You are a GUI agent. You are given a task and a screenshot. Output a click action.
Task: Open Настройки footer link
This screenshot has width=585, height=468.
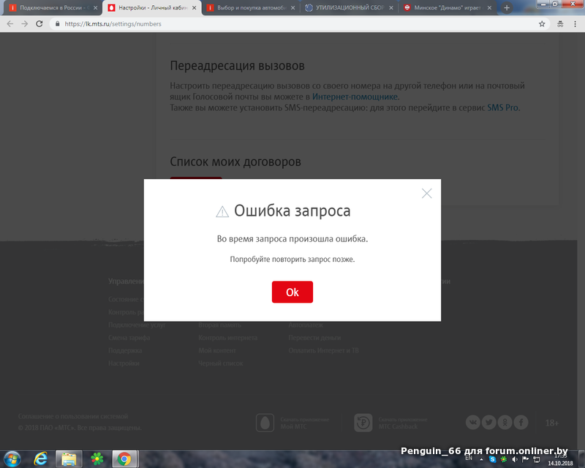(124, 363)
